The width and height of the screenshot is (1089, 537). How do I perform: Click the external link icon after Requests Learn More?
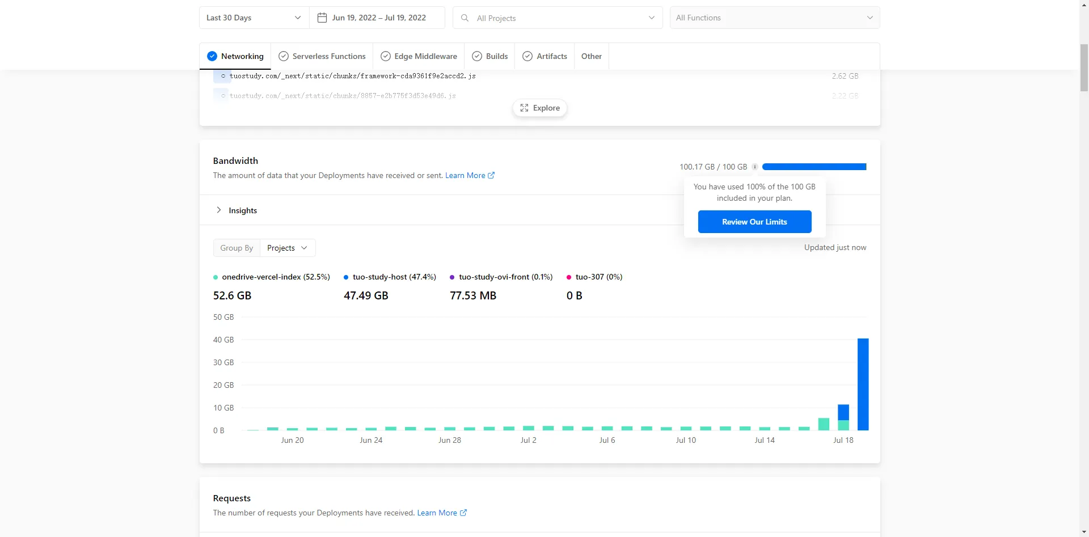tap(463, 513)
